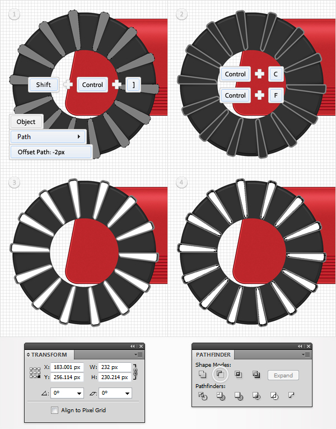Close the Pathfinder panel
Image resolution: width=336 pixels, height=429 pixels.
pos(309,347)
